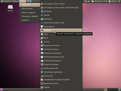
Task: Click the 'Bluetooth' menu label
Action: click(x=47, y=11)
